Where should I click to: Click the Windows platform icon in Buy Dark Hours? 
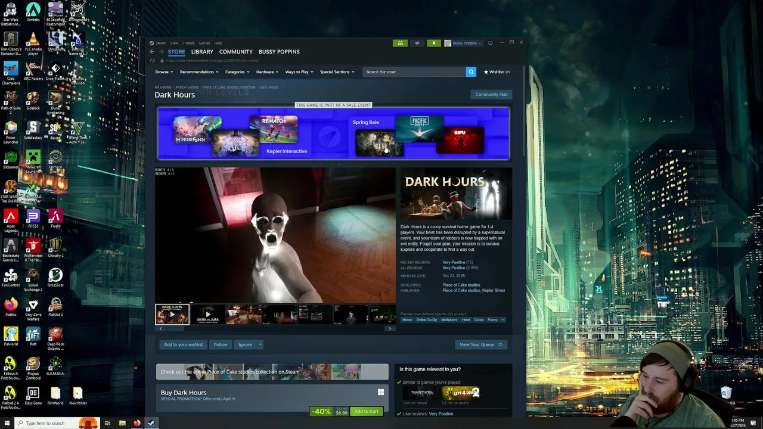pos(380,392)
